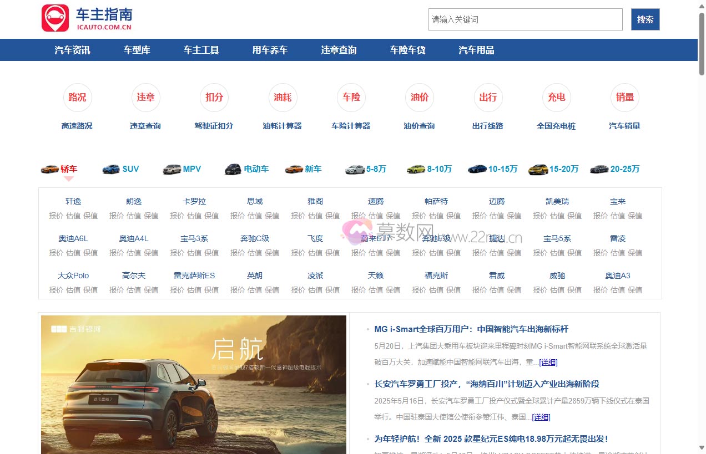Click the 销量 car sales icon
Screen dimensions: 706x454
pyautogui.click(x=624, y=98)
